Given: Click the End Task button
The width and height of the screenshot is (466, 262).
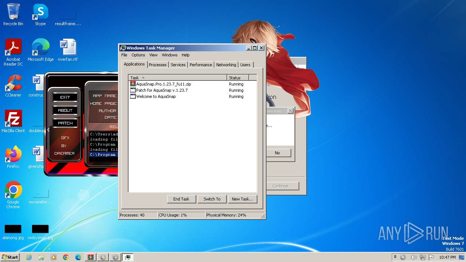Looking at the screenshot, I should 181,199.
